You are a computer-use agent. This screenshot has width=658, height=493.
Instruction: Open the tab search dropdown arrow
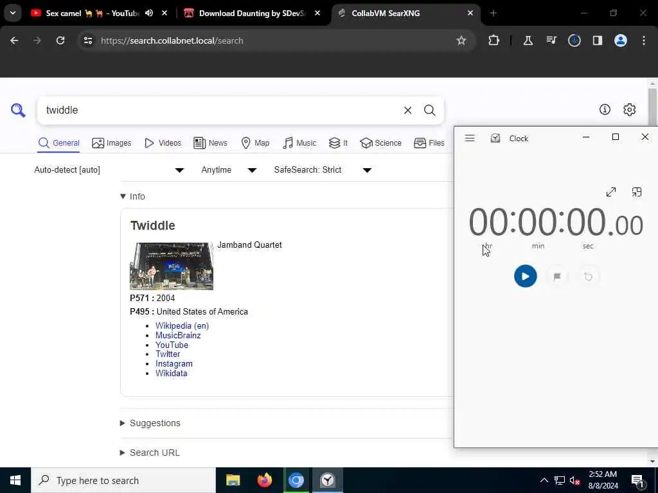[x=13, y=13]
